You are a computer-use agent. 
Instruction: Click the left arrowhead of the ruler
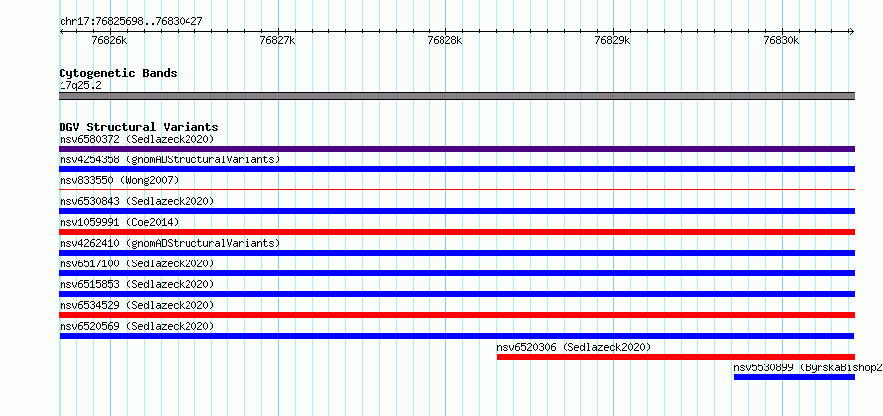(x=62, y=31)
